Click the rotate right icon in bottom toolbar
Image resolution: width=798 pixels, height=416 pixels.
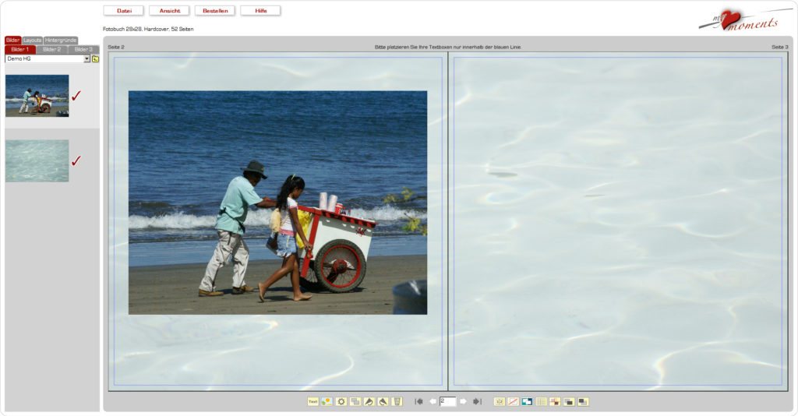pos(383,402)
